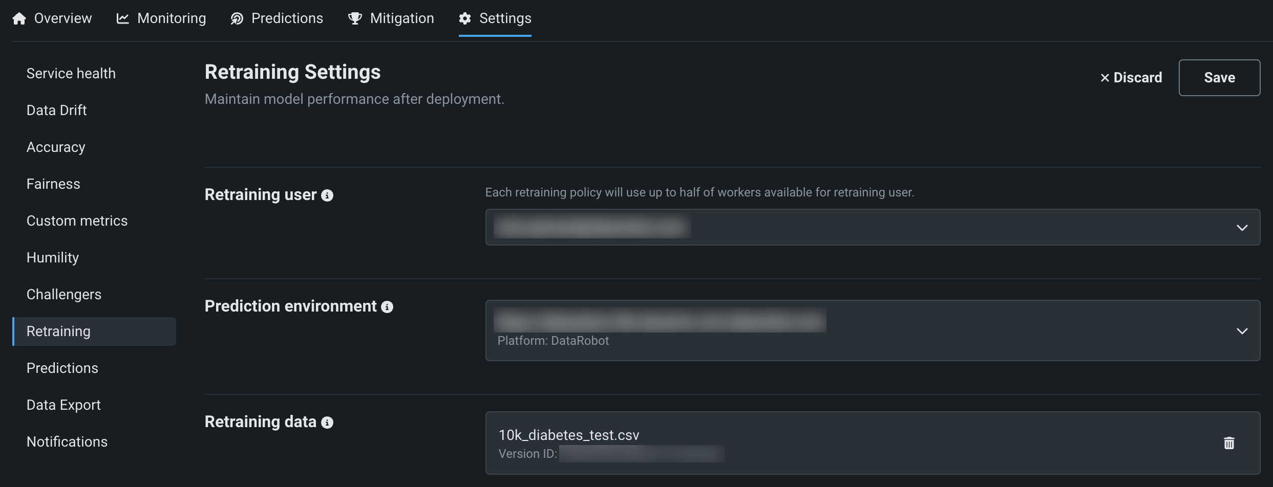1273x487 pixels.
Task: Switch to the Monitoring tab
Action: (x=172, y=18)
